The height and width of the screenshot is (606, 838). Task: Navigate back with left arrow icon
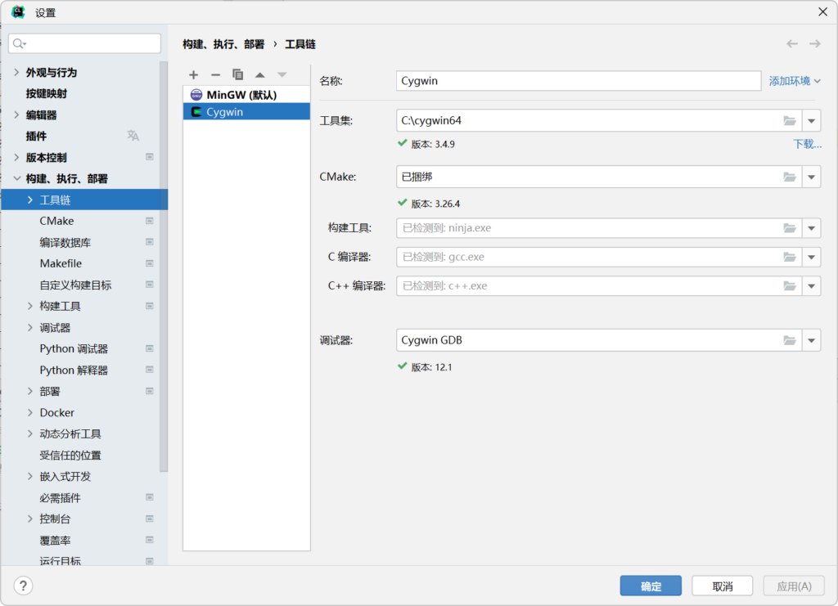[x=792, y=44]
